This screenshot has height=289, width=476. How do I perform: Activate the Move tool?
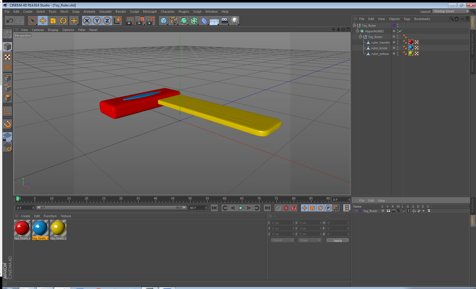[x=43, y=21]
